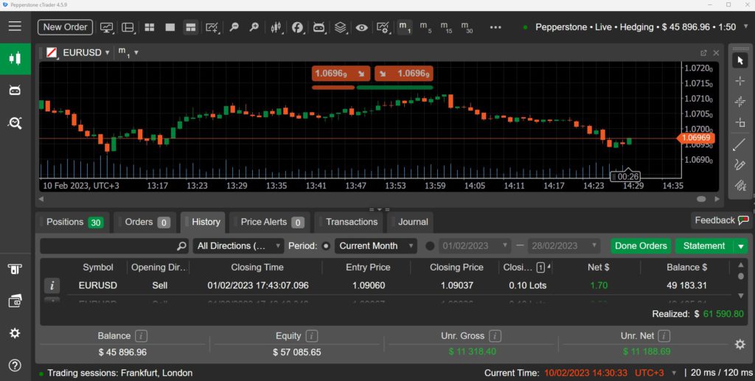
Task: Zoom in the chart
Action: [x=254, y=27]
